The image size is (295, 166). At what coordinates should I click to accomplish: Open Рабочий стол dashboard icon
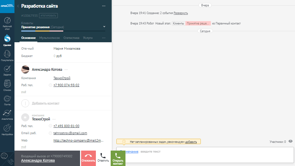[7, 23]
